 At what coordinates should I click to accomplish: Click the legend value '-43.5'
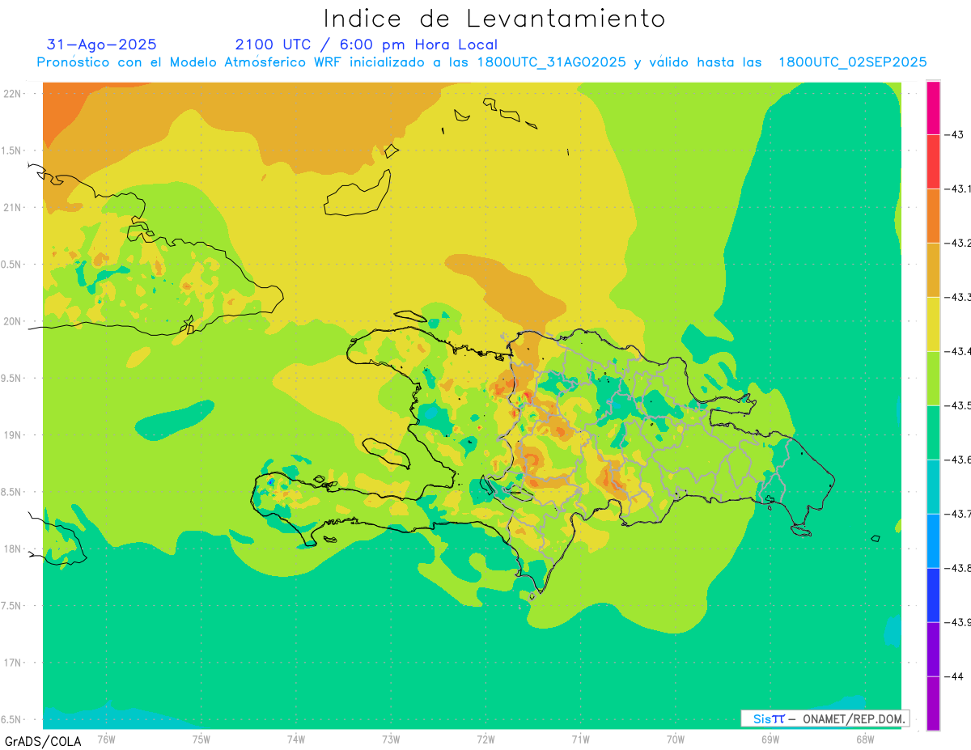(957, 405)
